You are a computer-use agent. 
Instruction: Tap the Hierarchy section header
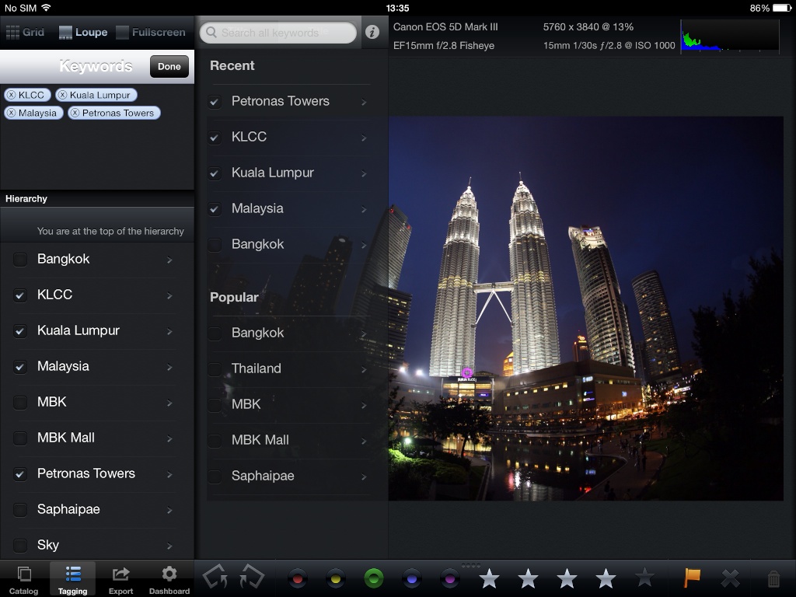coord(97,198)
